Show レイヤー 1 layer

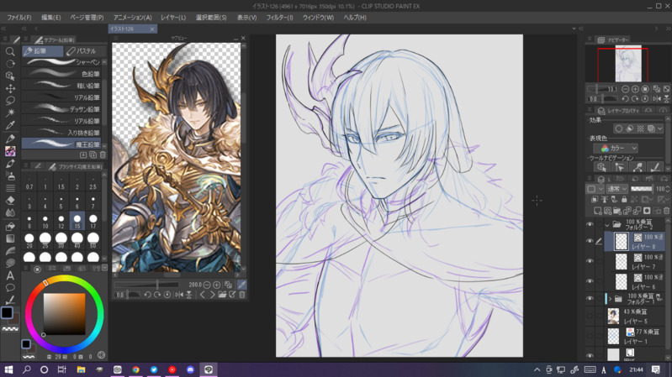click(x=590, y=336)
